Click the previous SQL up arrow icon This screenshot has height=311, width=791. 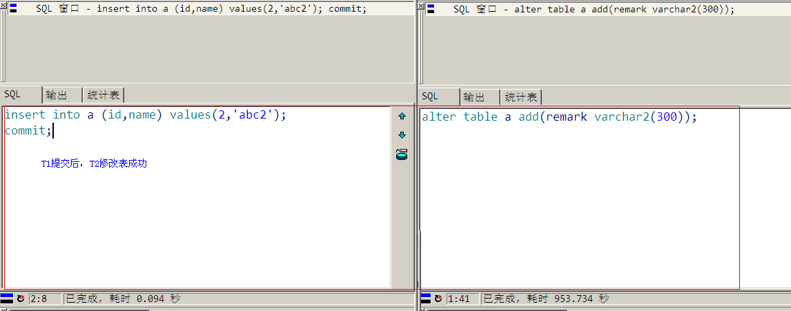(x=402, y=117)
